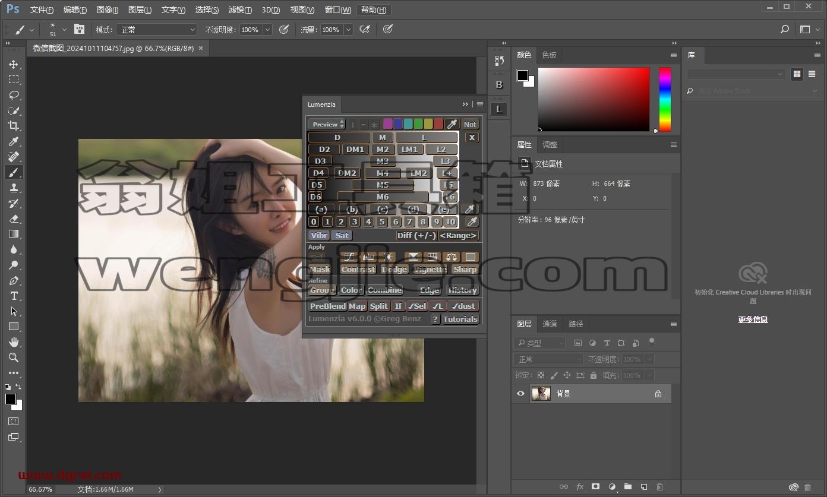Click the purple Lumenzia color swatch
Viewport: 827px width, 497px height.
coord(387,124)
